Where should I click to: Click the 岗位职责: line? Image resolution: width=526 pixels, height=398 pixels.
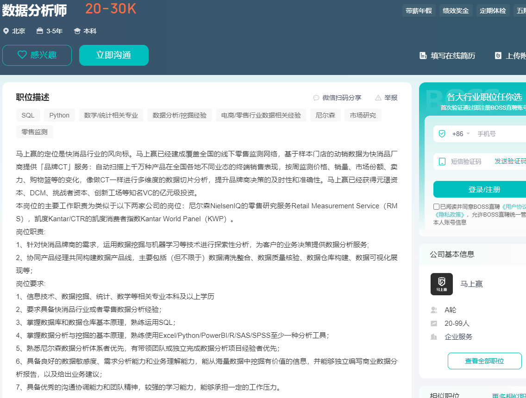31,232
